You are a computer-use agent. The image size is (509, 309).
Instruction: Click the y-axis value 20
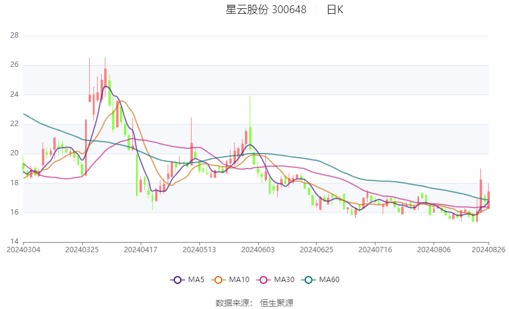[14, 153]
